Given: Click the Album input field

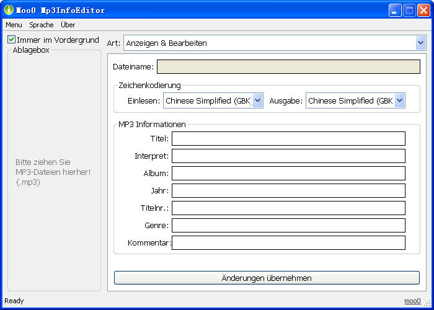Looking at the screenshot, I should coord(288,173).
